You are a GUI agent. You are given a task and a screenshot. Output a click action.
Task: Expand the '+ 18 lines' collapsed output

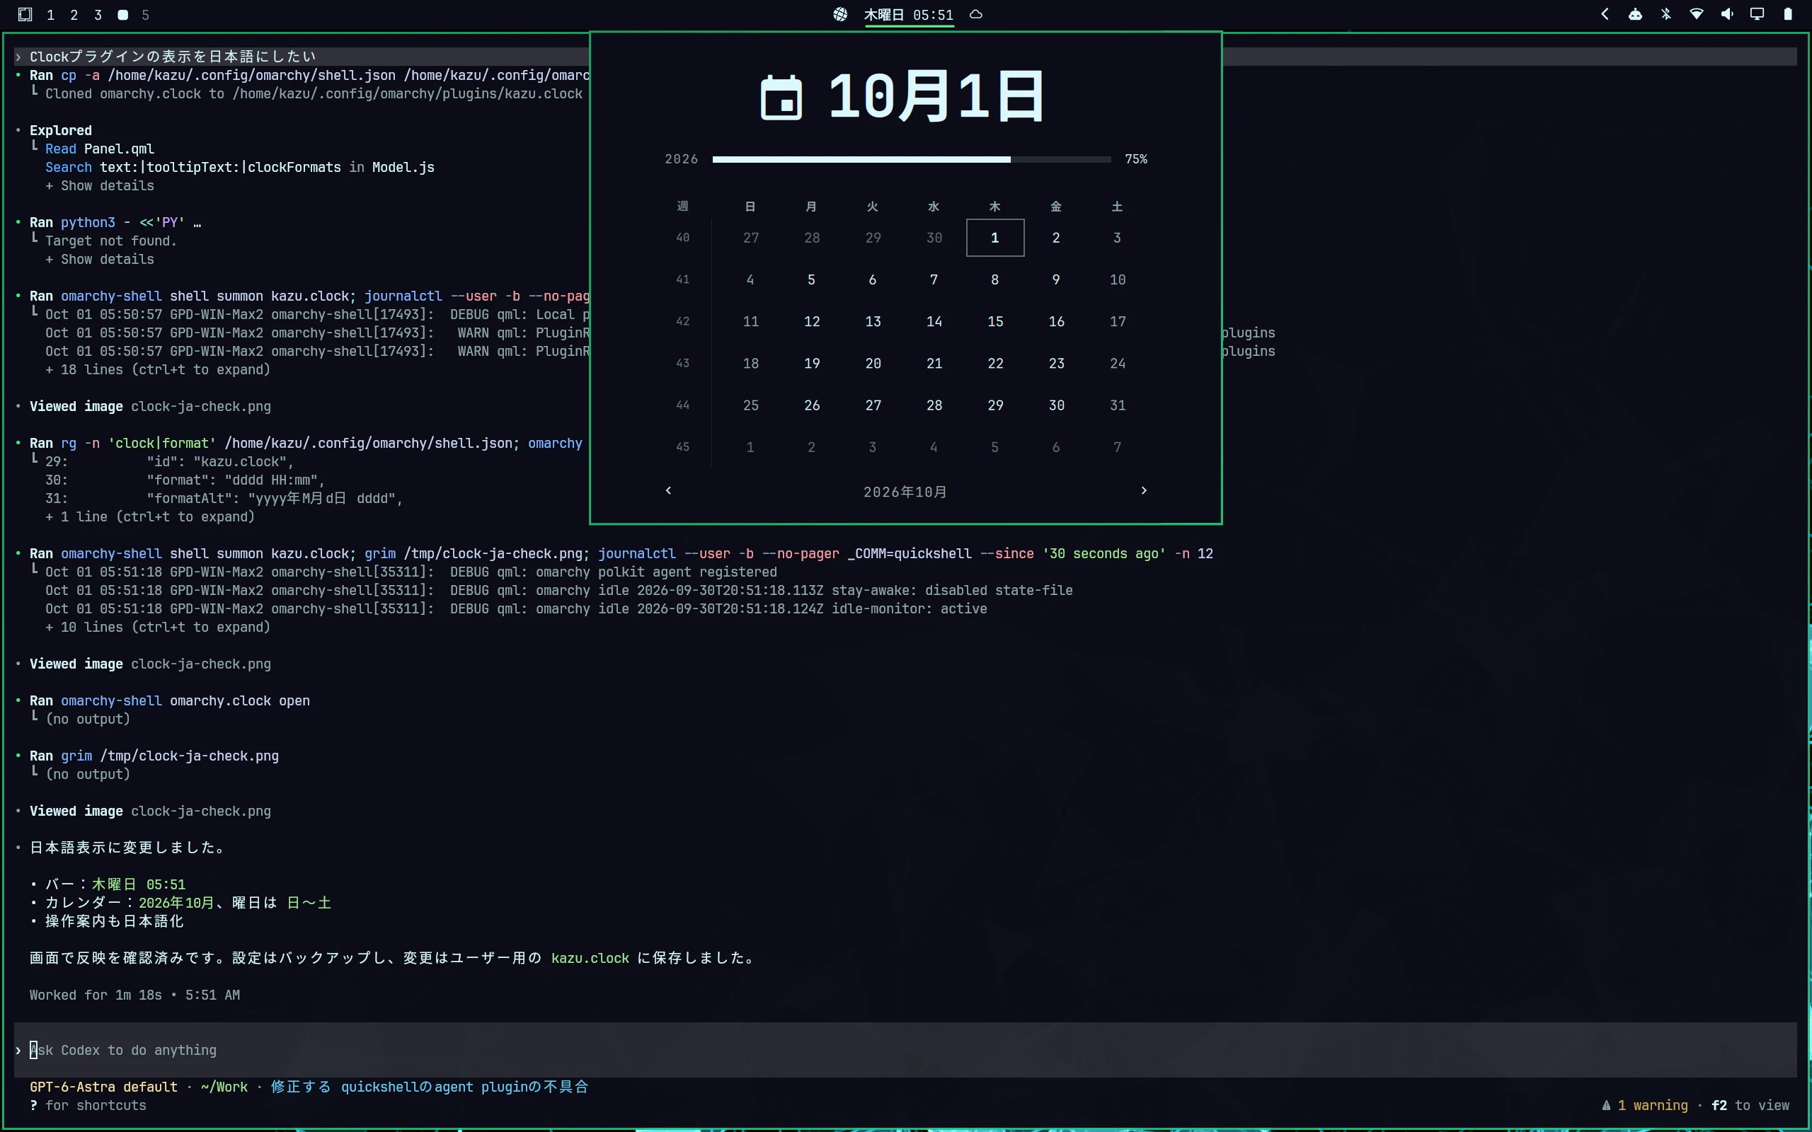pos(157,370)
